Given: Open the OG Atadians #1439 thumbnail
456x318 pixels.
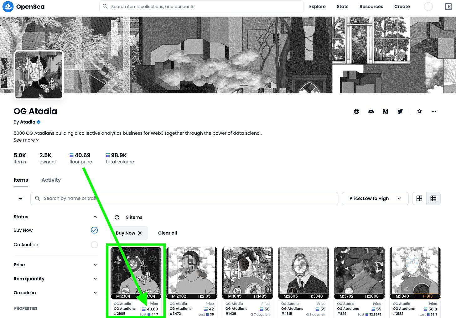Looking at the screenshot, I should click(247, 273).
